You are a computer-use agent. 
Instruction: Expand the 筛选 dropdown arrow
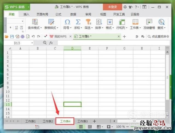(x=92, y=28)
